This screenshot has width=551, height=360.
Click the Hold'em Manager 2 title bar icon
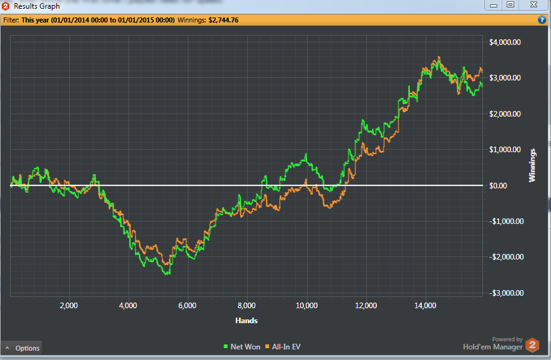6,6
